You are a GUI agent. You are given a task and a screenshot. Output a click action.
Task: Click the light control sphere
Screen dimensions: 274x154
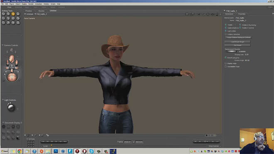11,108
